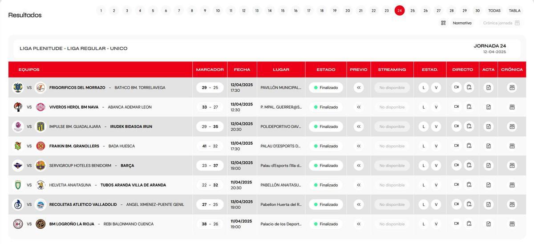Open the crónica for BM Logroño La Rioja match

pyautogui.click(x=512, y=224)
